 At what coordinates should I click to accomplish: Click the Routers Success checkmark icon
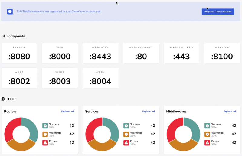[x=45, y=126]
